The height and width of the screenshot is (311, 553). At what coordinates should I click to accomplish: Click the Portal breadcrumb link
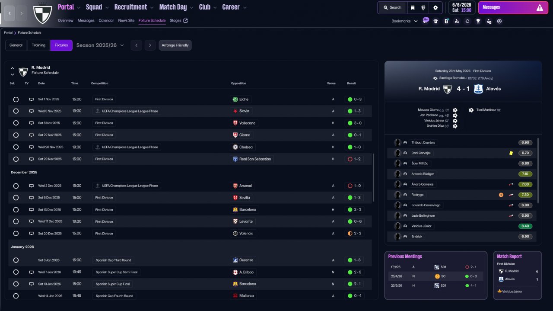point(8,33)
